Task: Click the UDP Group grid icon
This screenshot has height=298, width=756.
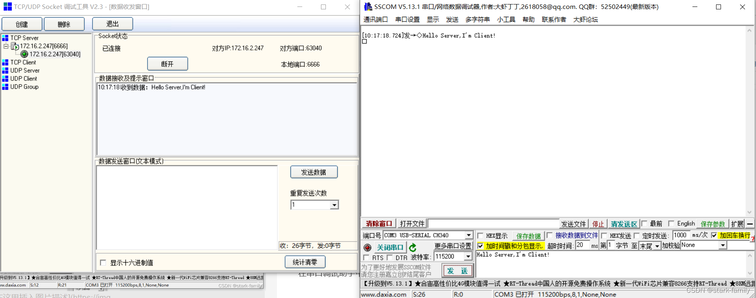Action: [5, 87]
